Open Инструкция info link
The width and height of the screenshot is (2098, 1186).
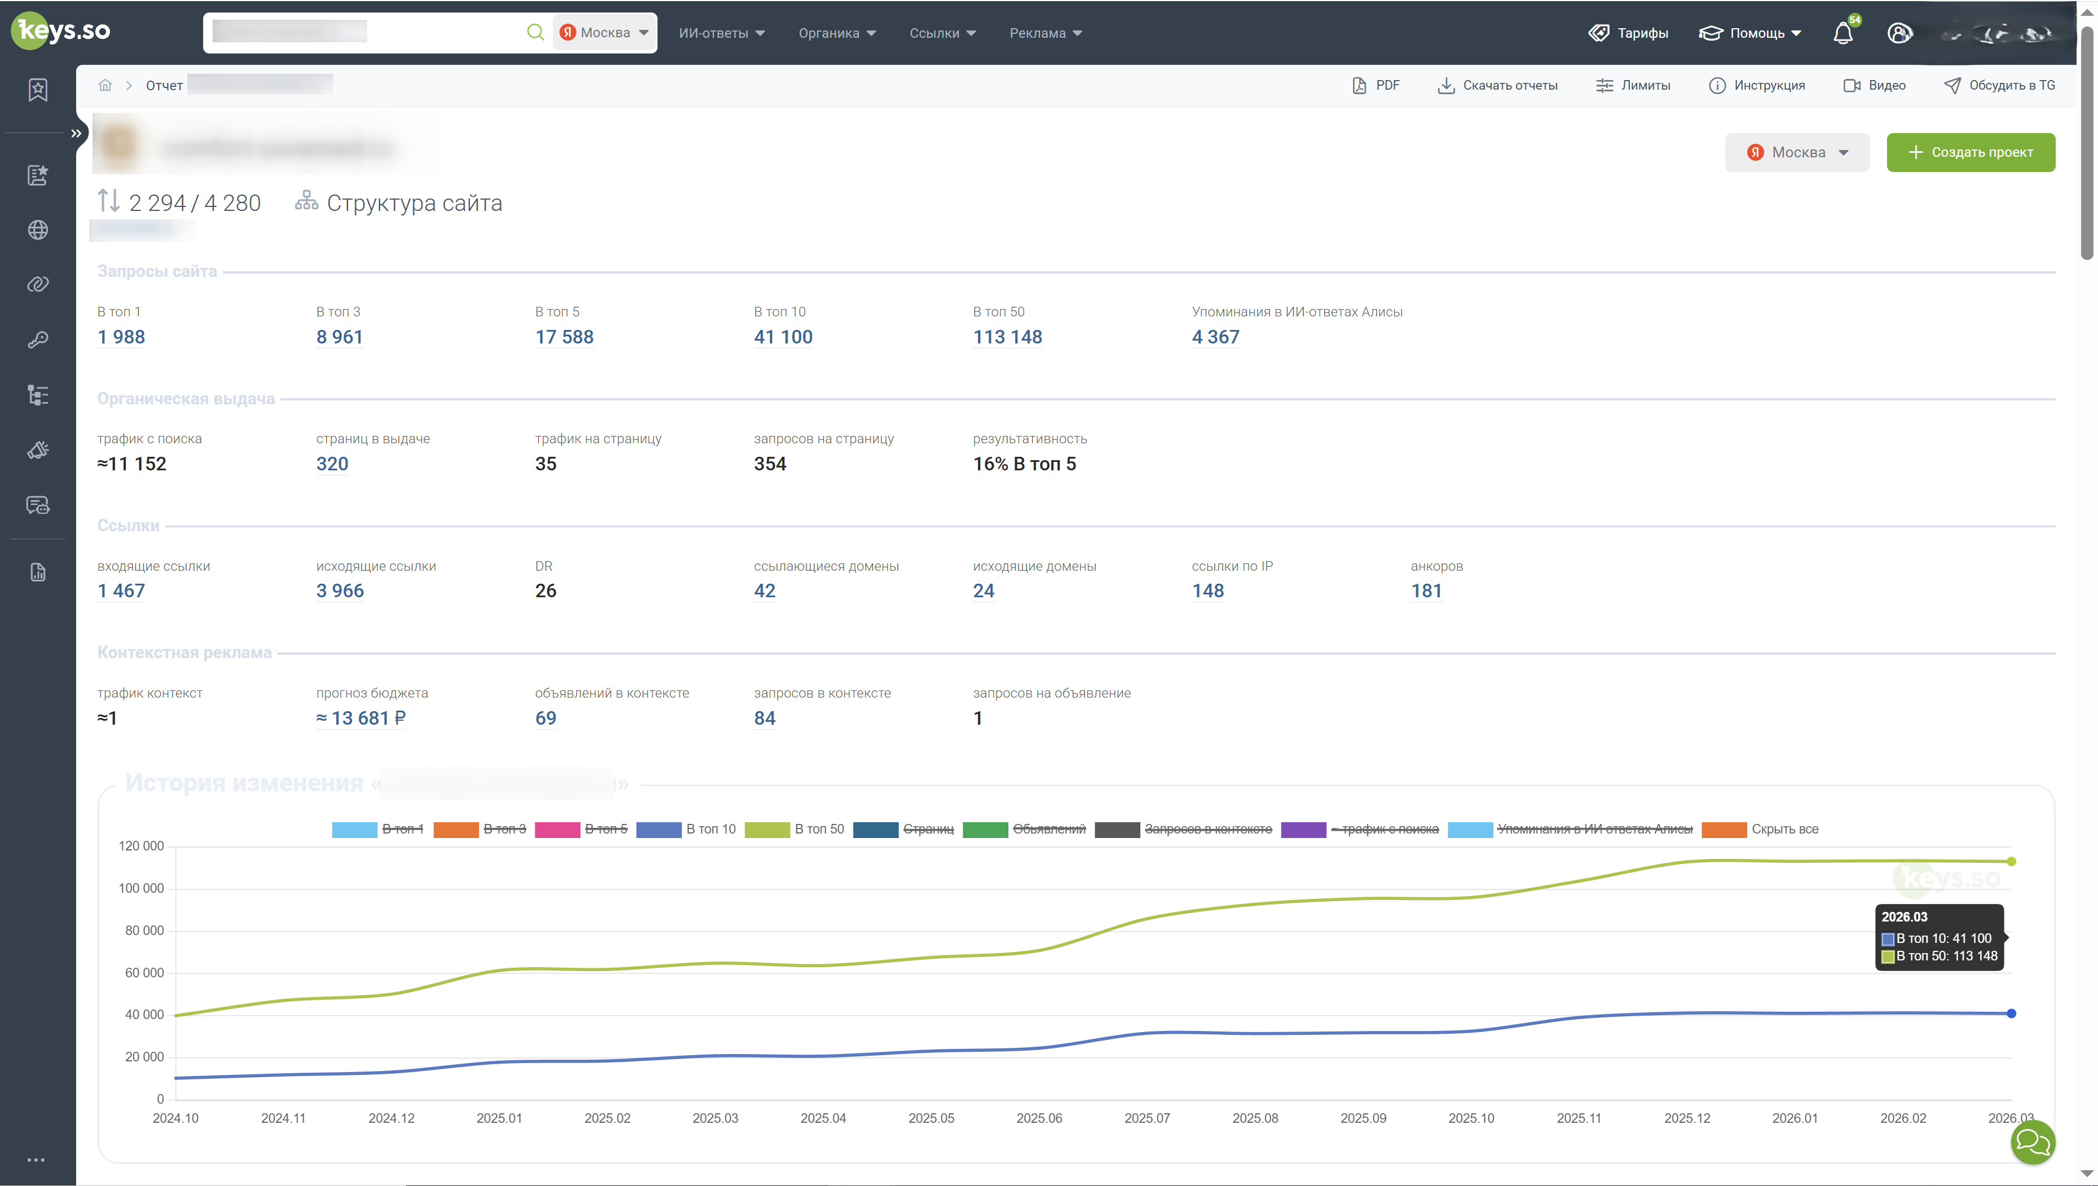[1757, 86]
